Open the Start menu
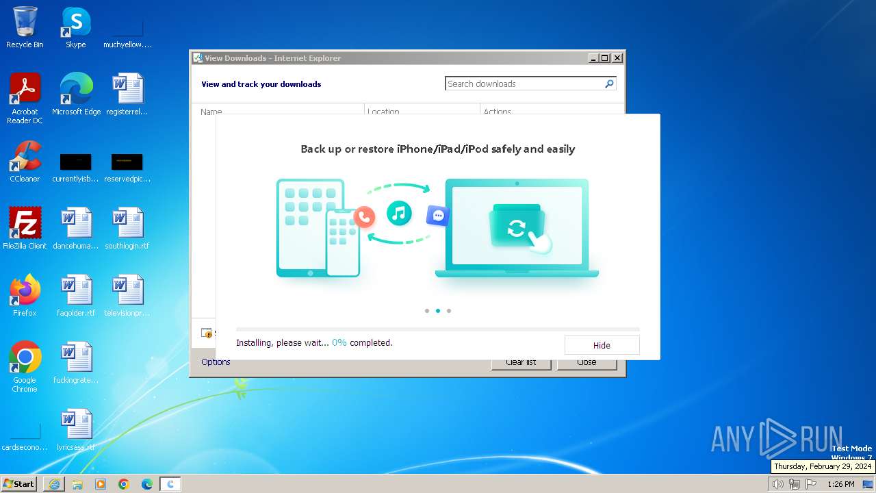Viewport: 876px width, 493px height. pos(19,483)
